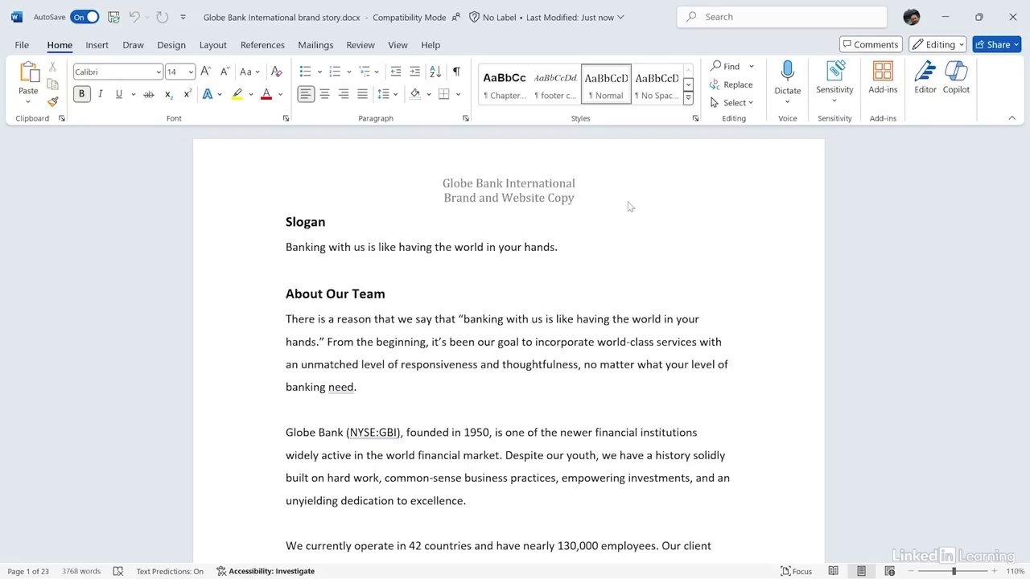Viewport: 1030px width, 579px height.
Task: Open the Add-ins pane
Action: [x=883, y=78]
